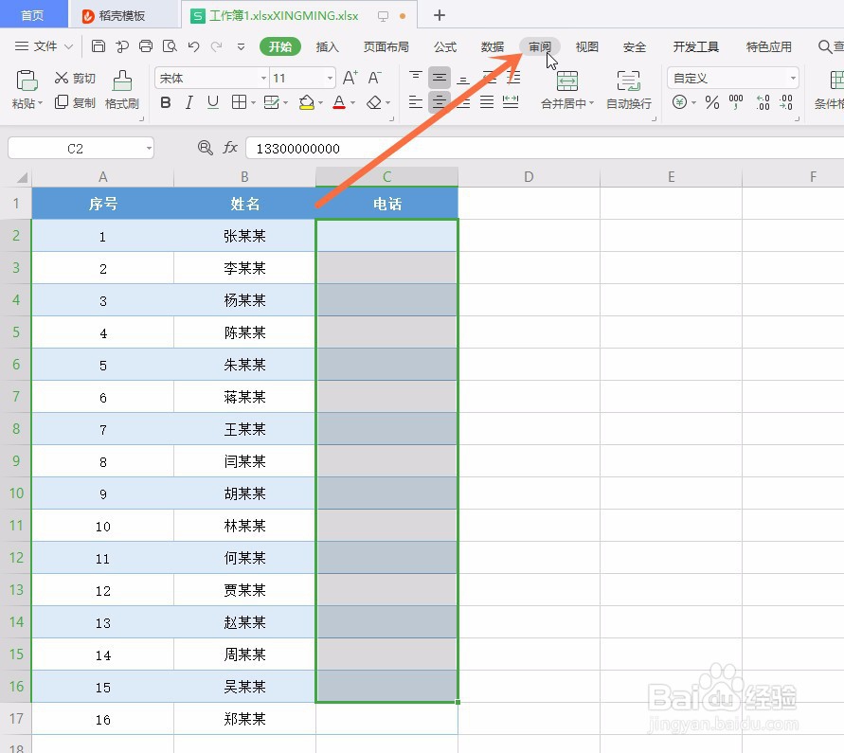Image resolution: width=844 pixels, height=753 pixels.
Task: Open the 数据 ribbon tab
Action: pyautogui.click(x=493, y=46)
